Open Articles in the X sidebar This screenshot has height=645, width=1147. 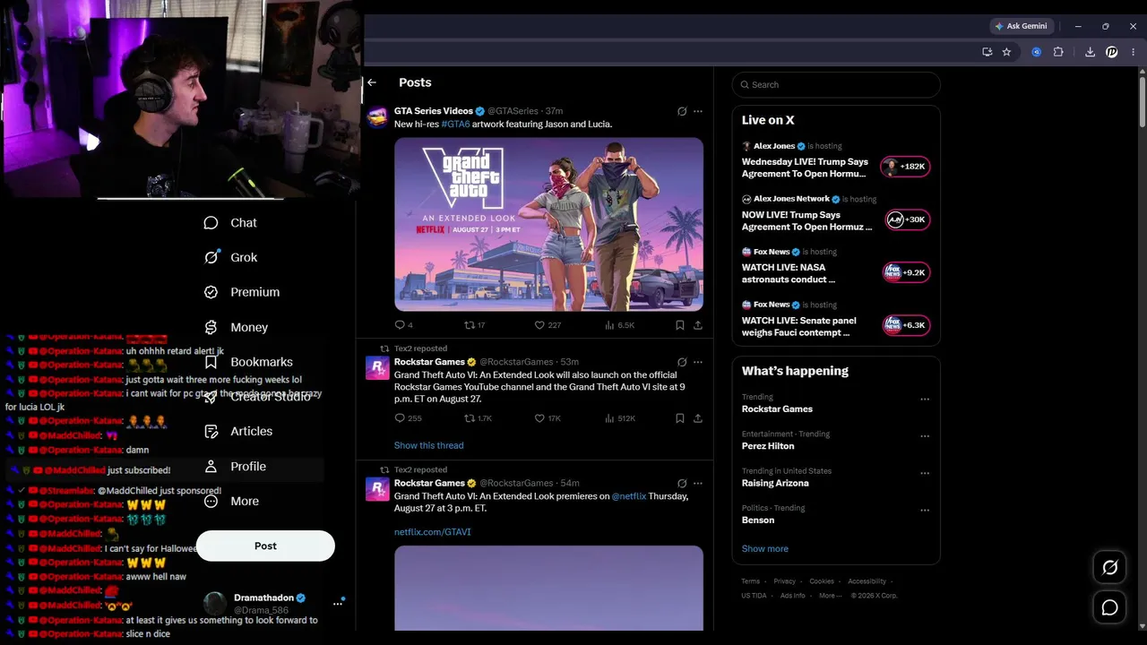point(238,431)
